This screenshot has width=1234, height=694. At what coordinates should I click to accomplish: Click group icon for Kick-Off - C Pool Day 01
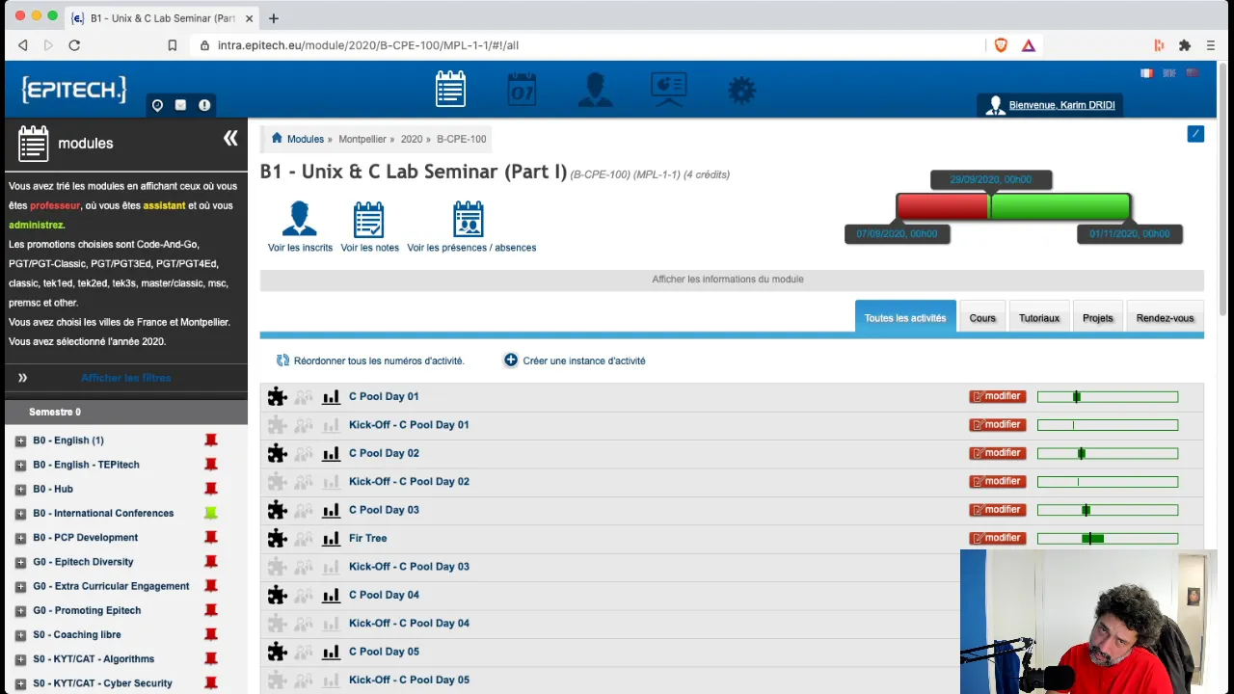coord(304,425)
